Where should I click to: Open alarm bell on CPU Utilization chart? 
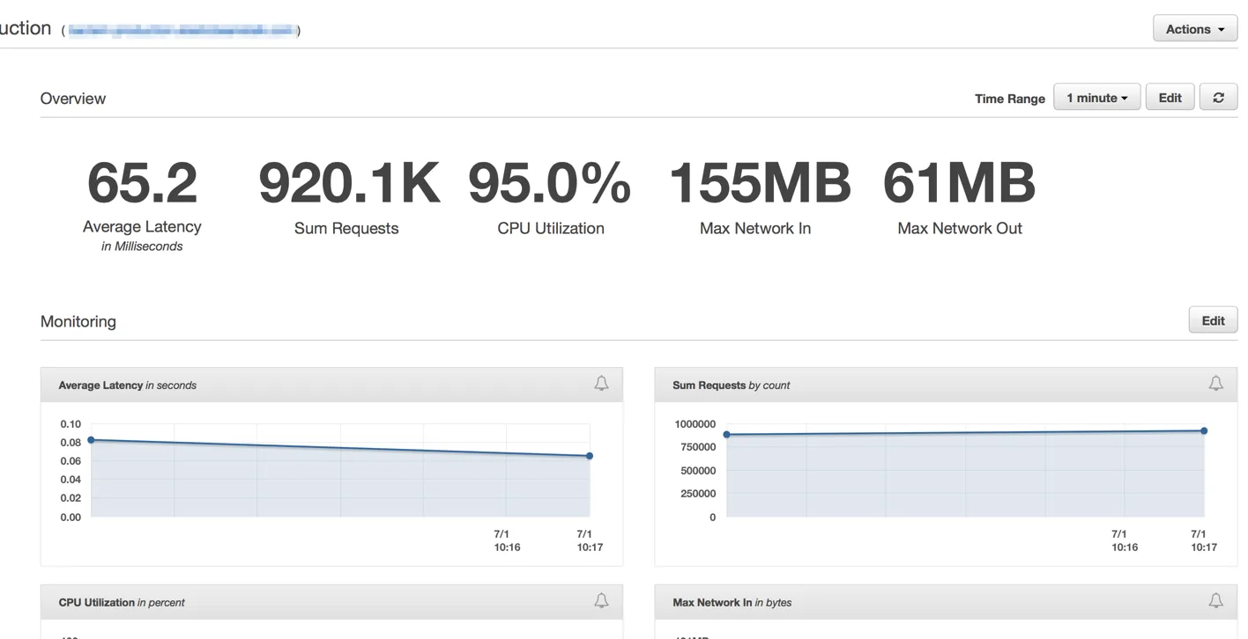coord(601,601)
